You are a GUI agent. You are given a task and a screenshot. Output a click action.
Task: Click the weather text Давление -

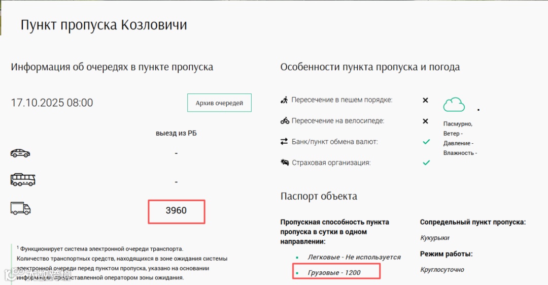(x=459, y=143)
